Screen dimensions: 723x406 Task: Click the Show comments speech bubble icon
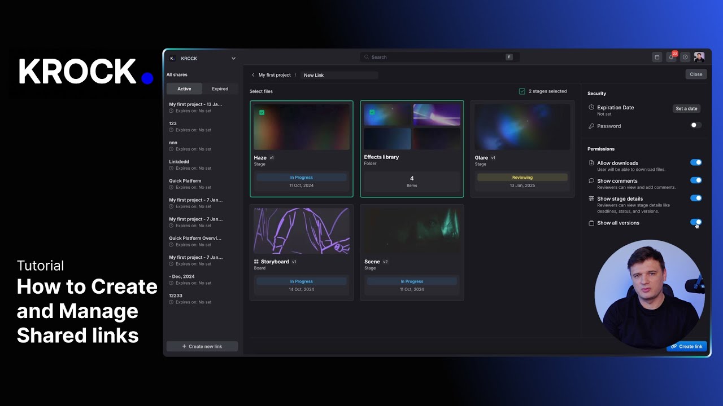[x=591, y=181]
